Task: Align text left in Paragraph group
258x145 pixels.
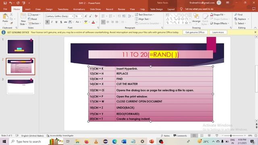Action: click(x=103, y=22)
